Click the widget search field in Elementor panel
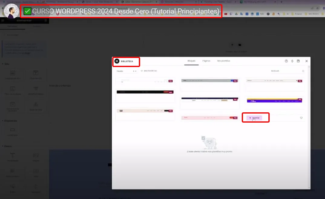Image resolution: width=325 pixels, height=199 pixels. pos(25,35)
